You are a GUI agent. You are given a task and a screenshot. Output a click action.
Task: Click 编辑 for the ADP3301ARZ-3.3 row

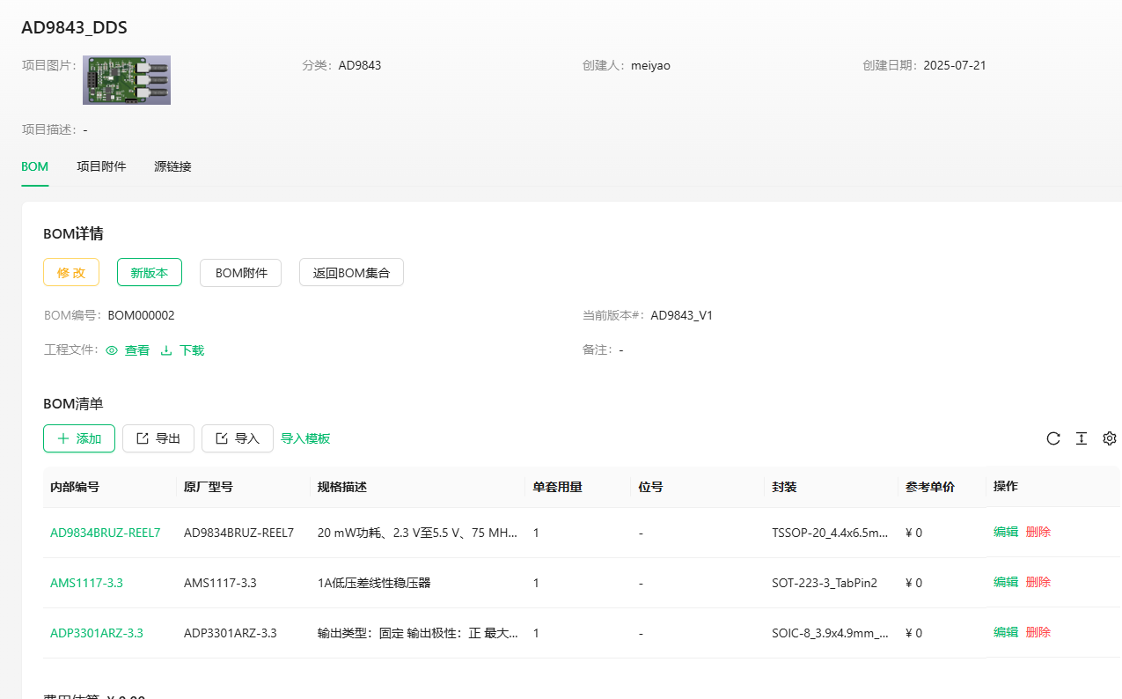click(x=1006, y=632)
